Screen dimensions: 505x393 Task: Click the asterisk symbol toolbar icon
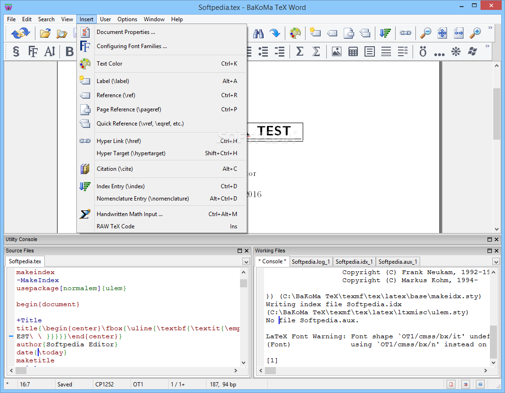[455, 51]
